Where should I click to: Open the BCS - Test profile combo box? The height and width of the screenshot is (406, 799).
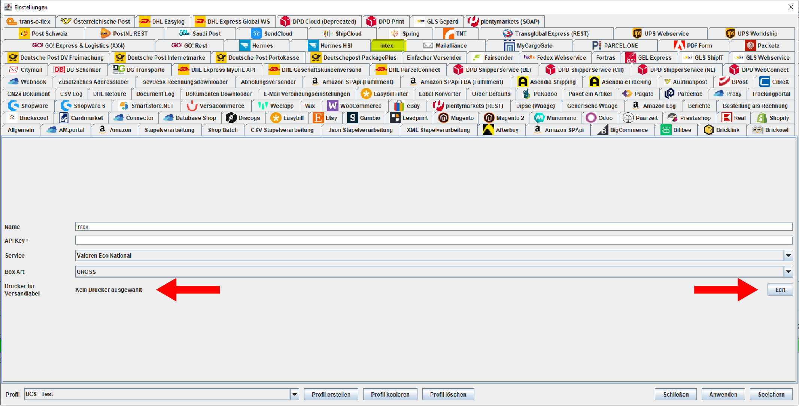(x=162, y=394)
